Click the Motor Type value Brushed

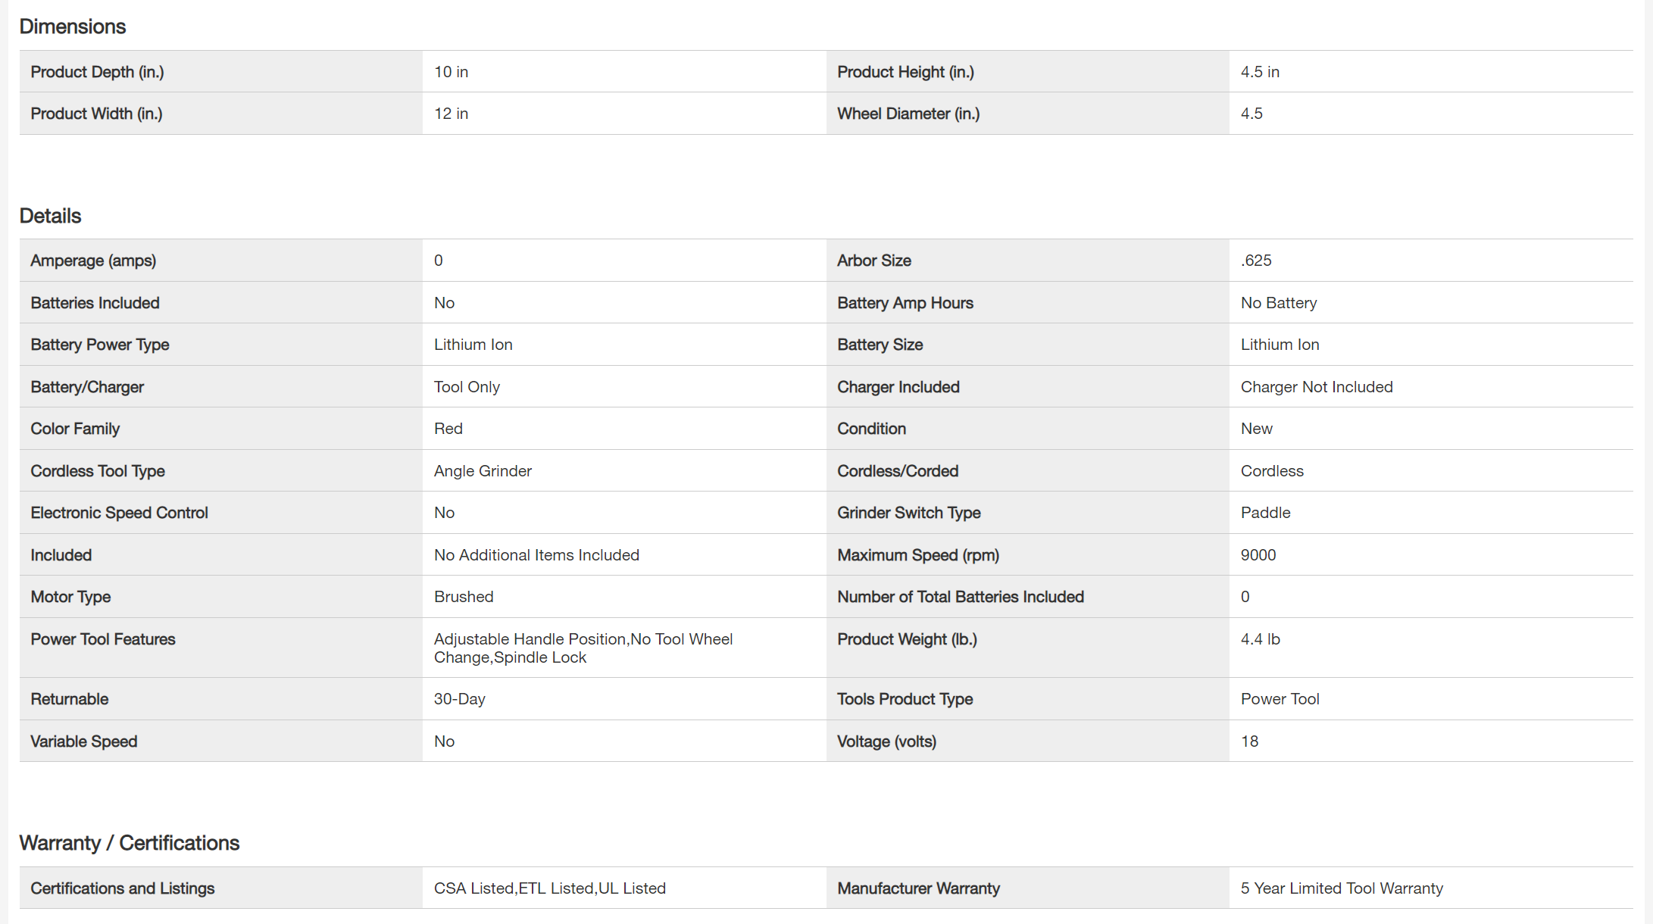pos(464,597)
